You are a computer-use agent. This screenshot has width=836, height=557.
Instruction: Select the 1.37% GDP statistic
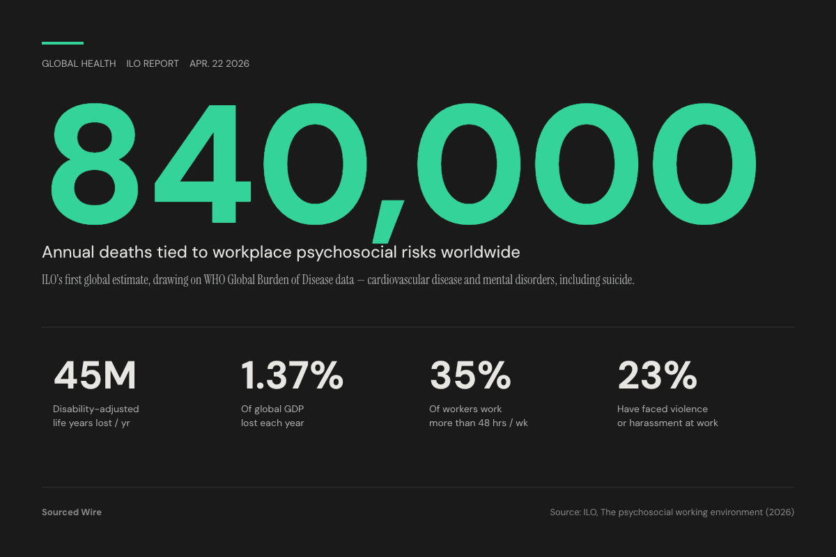pyautogui.click(x=292, y=376)
